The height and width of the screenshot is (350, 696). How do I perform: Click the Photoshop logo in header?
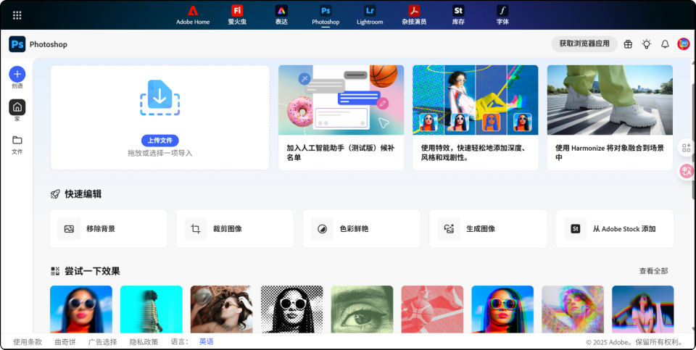click(17, 44)
